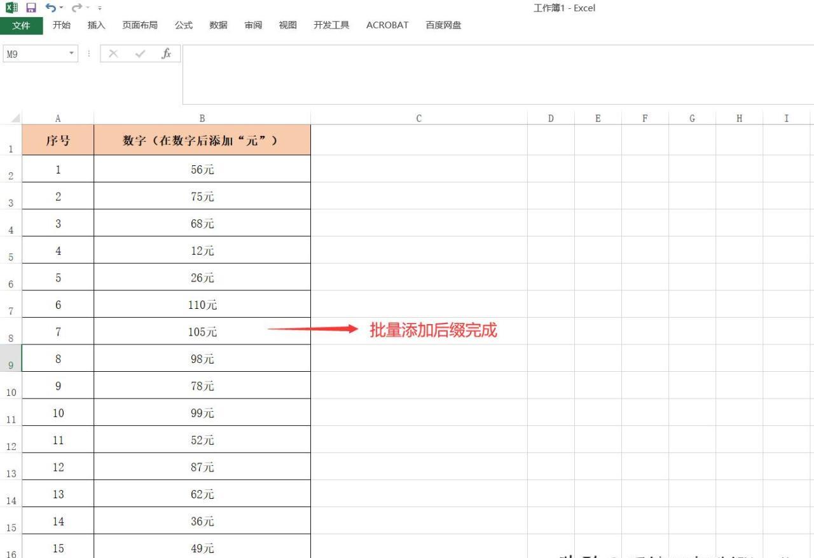
Task: Click cell containing 105元
Action: coord(202,331)
